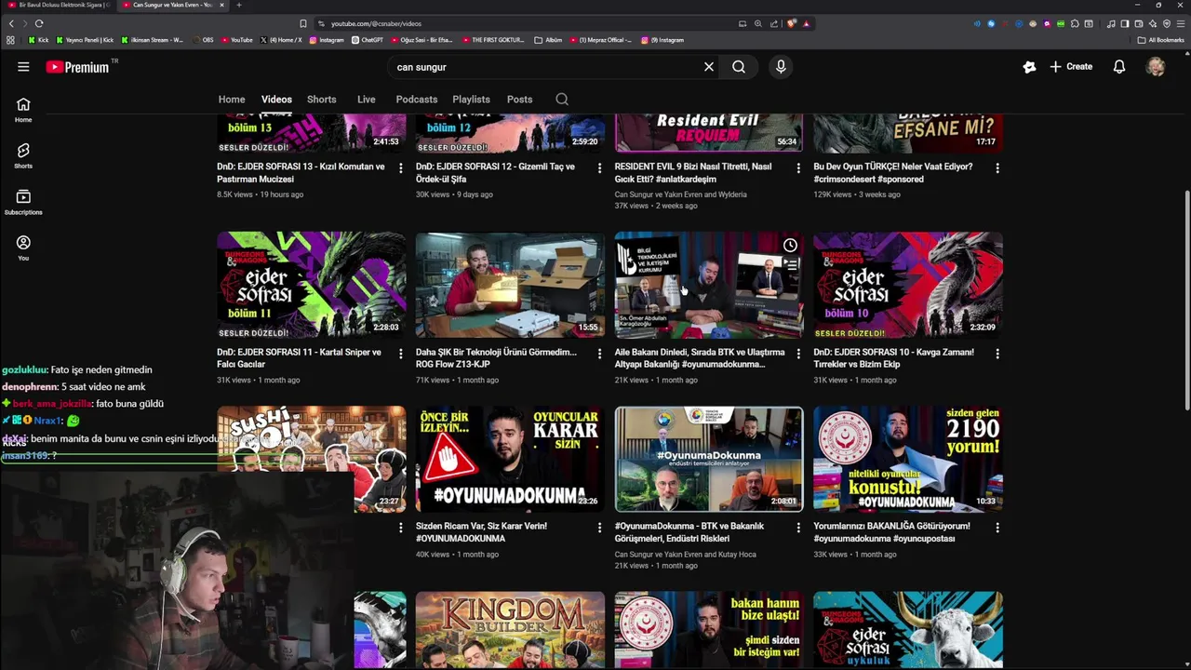Add the Aile Bakanı video to queue
The image size is (1191, 670).
[790, 264]
